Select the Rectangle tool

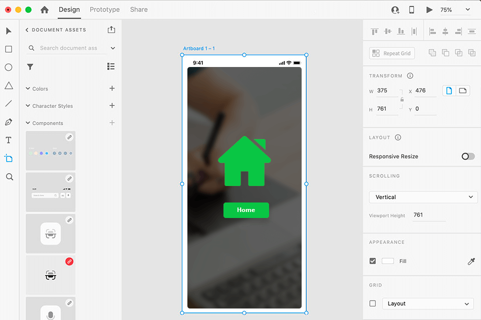tap(9, 49)
